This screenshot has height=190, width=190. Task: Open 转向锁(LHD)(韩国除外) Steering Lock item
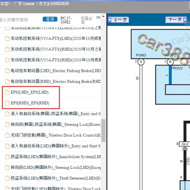tap(56, 167)
